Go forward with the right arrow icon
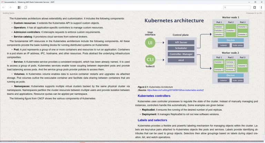The width and height of the screenshot is (265, 143). click(x=10, y=8)
